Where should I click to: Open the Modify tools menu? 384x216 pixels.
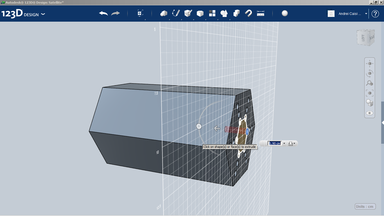click(x=200, y=13)
